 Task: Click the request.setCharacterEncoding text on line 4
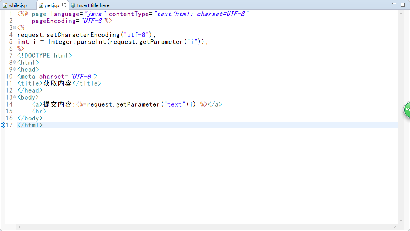69,35
